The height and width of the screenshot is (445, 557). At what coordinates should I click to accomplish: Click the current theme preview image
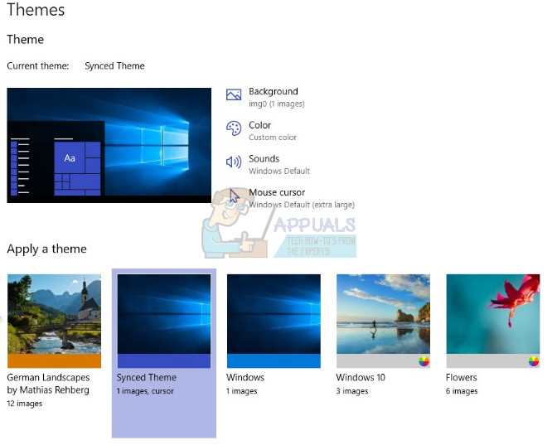tap(109, 146)
